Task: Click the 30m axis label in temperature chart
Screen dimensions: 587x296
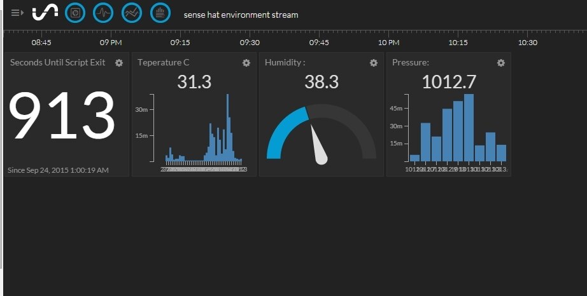Action: click(141, 110)
